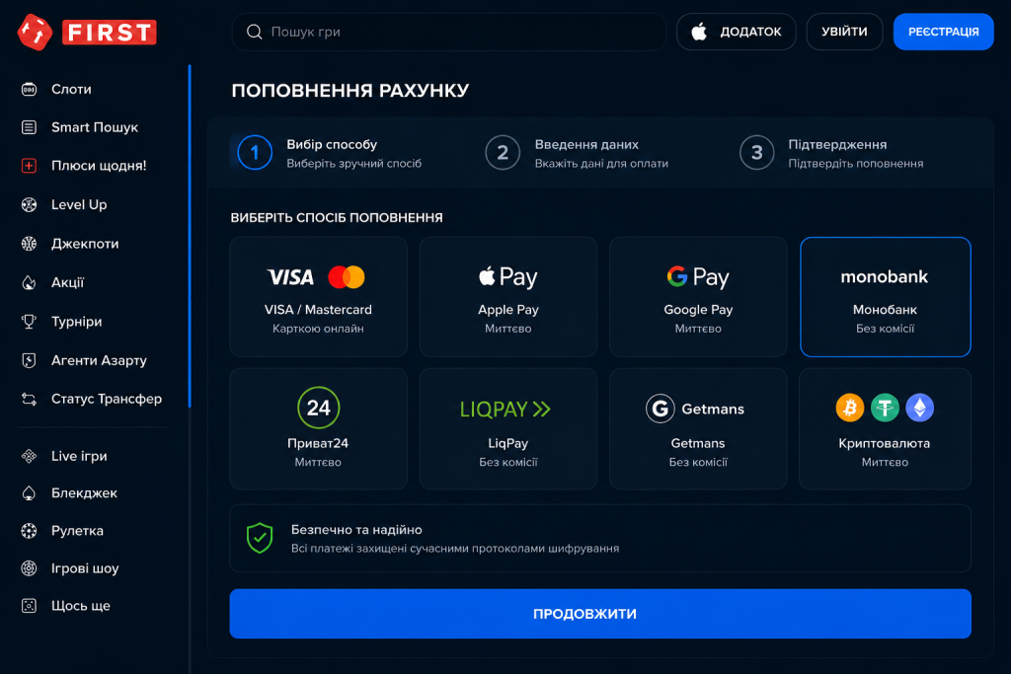1011x674 pixels.
Task: Click the sidebar scrollbar
Action: (x=190, y=236)
